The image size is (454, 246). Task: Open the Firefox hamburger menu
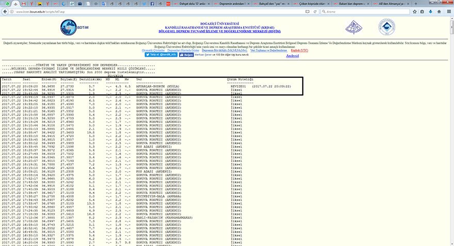[449, 10]
